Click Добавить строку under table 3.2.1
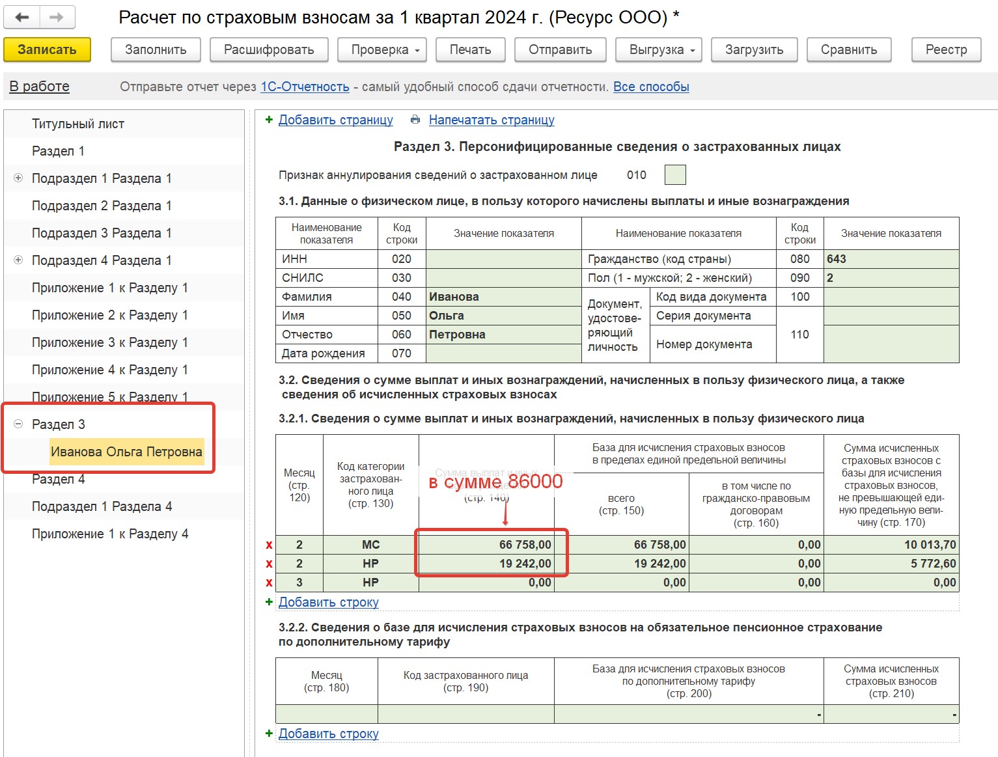The width and height of the screenshot is (998, 757). coord(329,602)
